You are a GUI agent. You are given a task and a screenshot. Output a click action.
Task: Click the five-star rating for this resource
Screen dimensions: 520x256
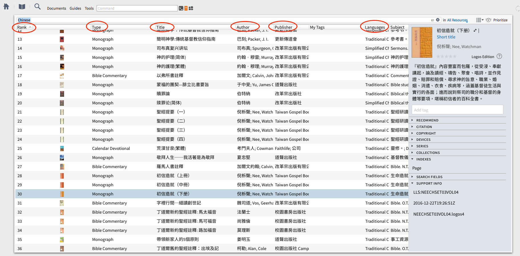tap(446, 56)
